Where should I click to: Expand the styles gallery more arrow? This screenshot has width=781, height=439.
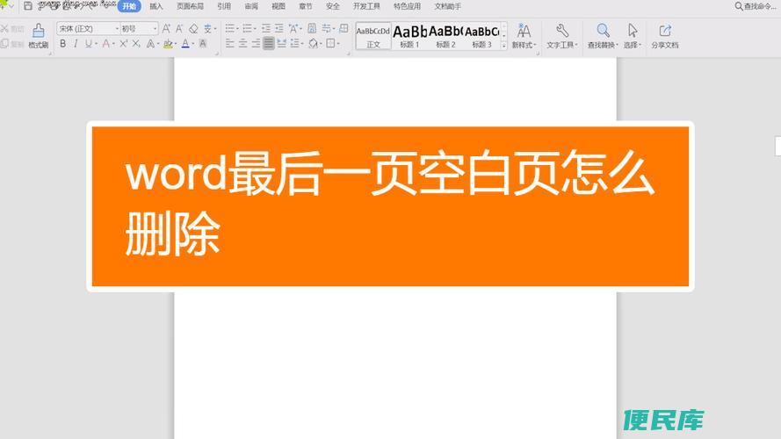[503, 45]
